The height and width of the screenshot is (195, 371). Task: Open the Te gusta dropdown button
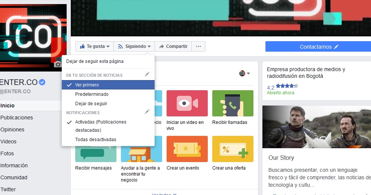[x=95, y=46]
